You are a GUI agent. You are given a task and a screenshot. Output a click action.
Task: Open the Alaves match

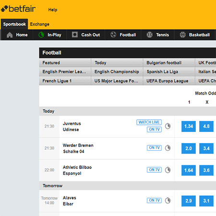click(x=70, y=201)
